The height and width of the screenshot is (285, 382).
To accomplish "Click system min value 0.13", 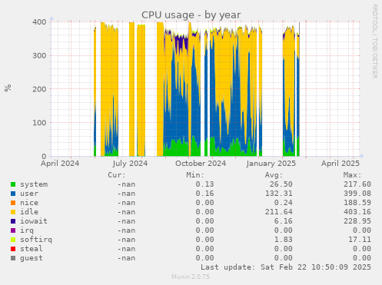I will pos(204,184).
